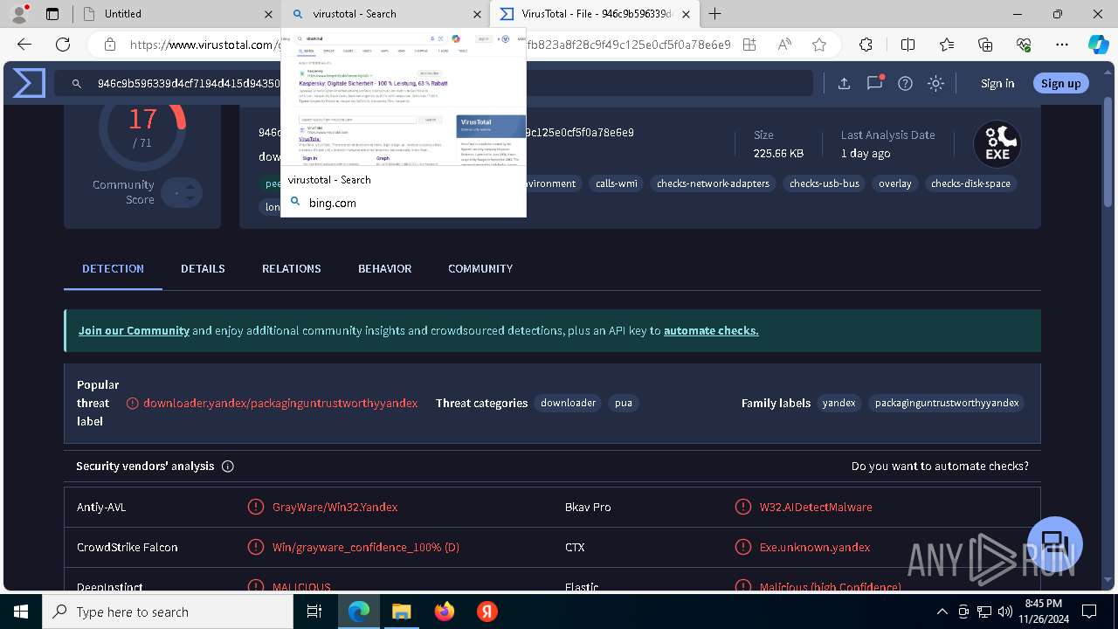The image size is (1118, 629).
Task: Refresh the page
Action: point(63,45)
